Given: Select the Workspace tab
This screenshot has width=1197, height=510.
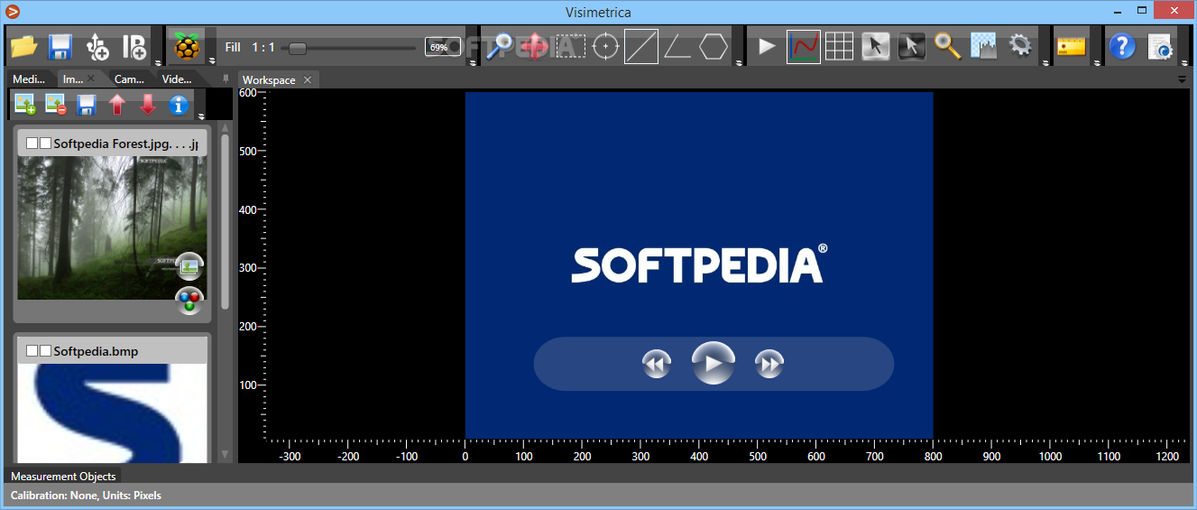Looking at the screenshot, I should [269, 80].
